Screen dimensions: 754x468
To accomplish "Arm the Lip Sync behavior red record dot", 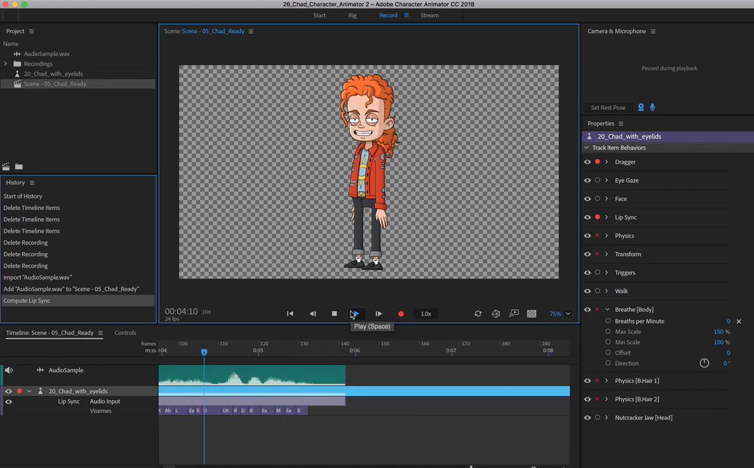I will (596, 217).
